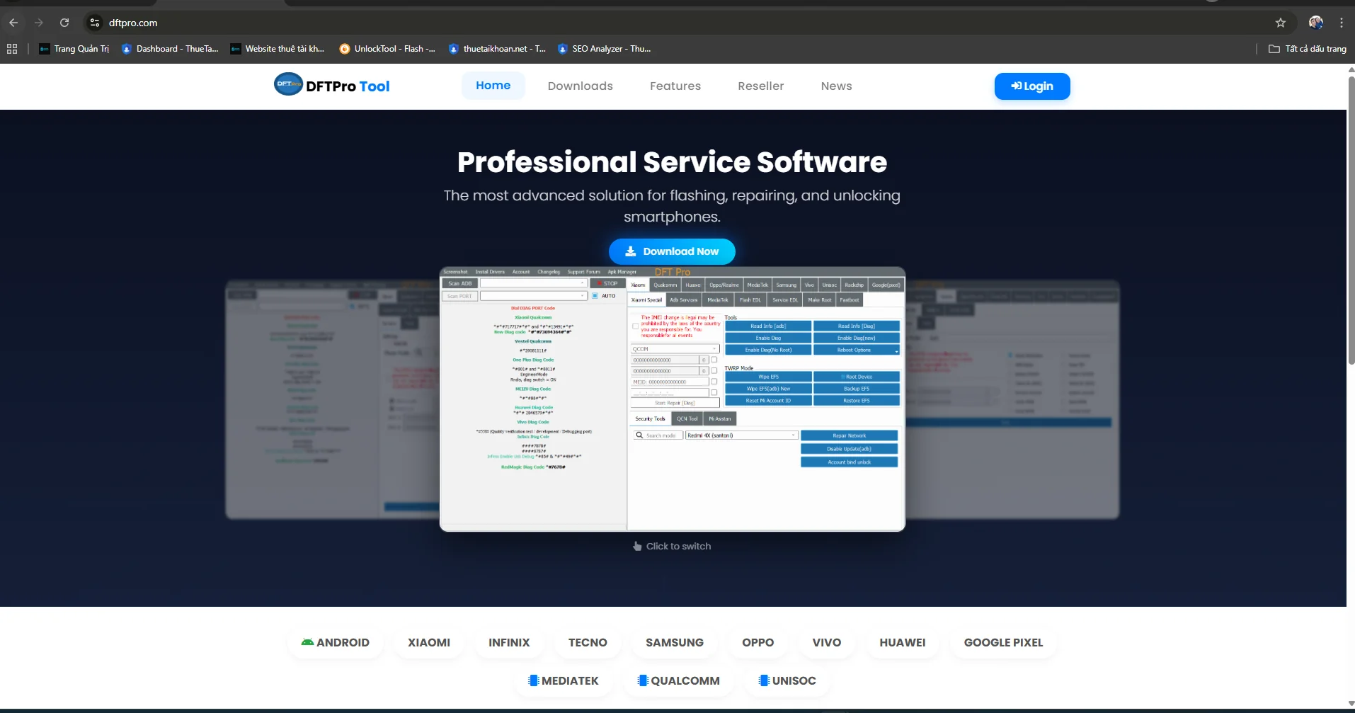
Task: Select the TECNO brand chip
Action: pyautogui.click(x=588, y=642)
